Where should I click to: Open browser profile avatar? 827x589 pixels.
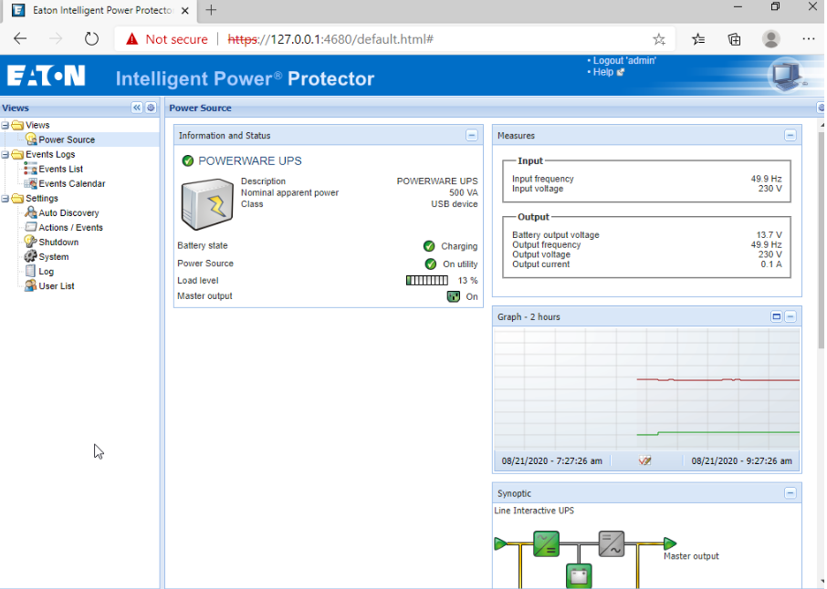[x=771, y=39]
